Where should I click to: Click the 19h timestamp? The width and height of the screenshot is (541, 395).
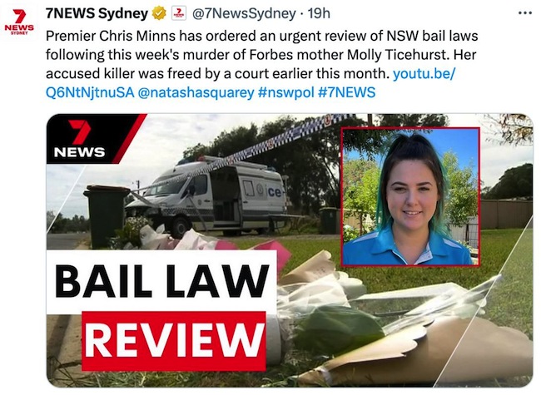[x=319, y=13]
